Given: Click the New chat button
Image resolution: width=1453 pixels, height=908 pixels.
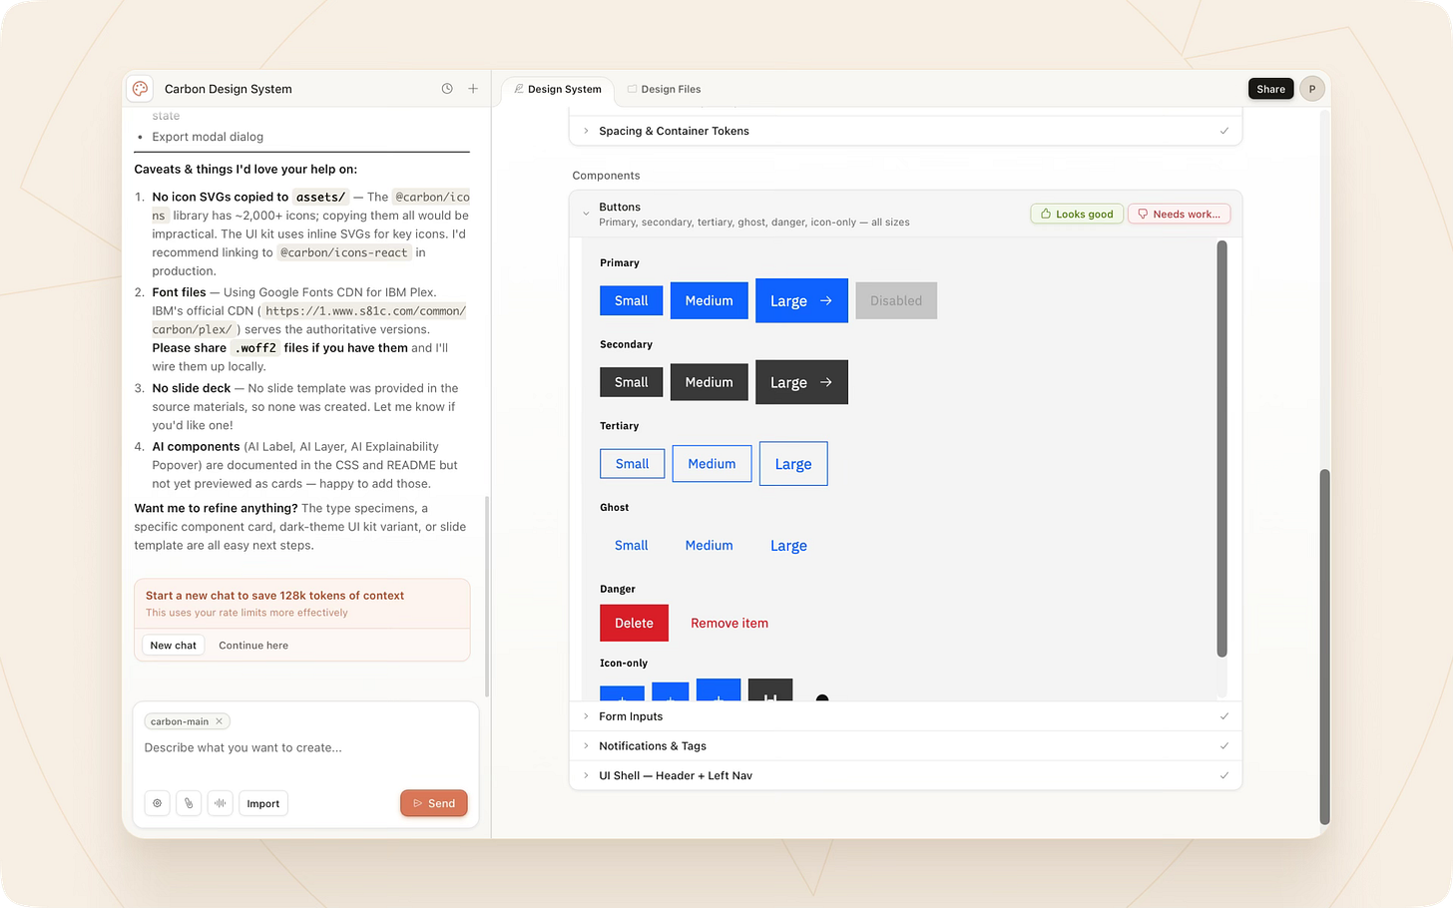Looking at the screenshot, I should (174, 646).
